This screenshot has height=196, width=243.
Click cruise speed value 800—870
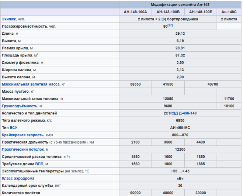180,135
